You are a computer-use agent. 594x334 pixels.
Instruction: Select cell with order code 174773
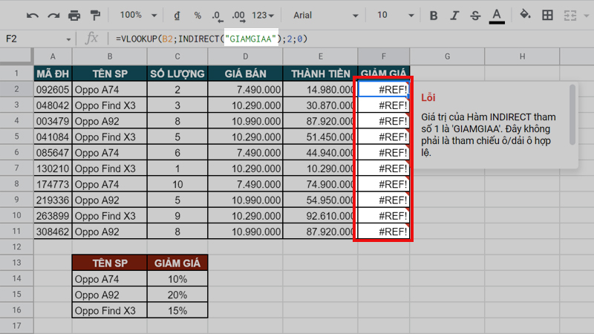point(53,184)
